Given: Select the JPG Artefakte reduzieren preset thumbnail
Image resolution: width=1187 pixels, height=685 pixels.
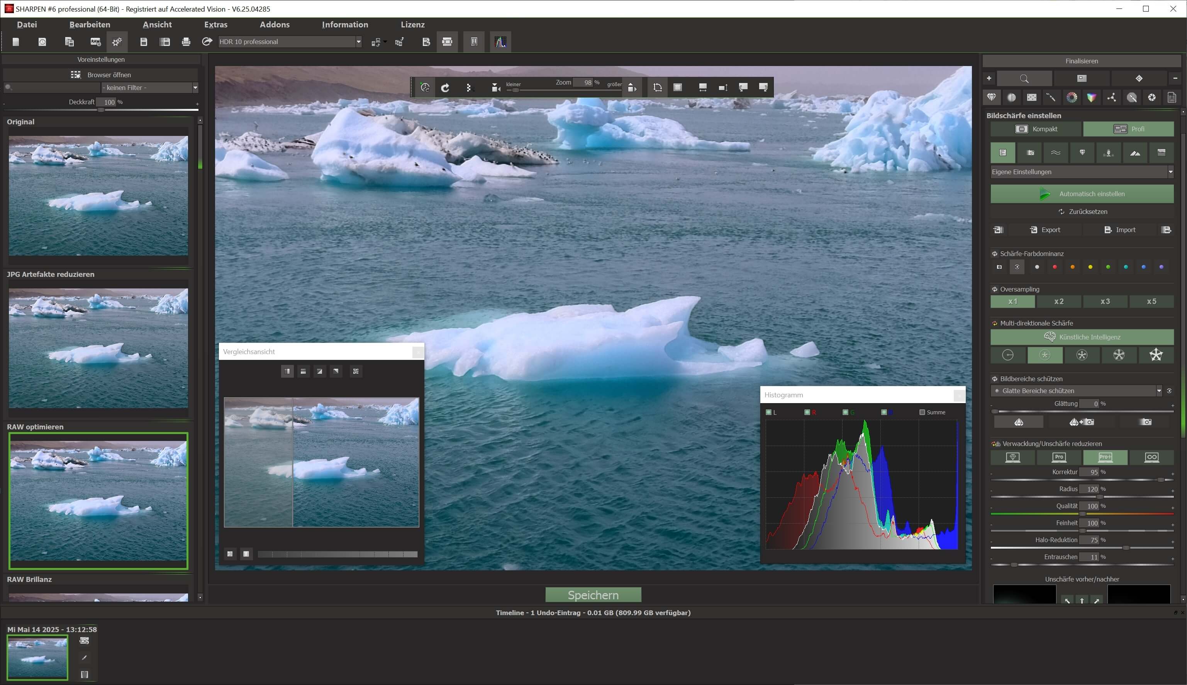Looking at the screenshot, I should pyautogui.click(x=98, y=348).
